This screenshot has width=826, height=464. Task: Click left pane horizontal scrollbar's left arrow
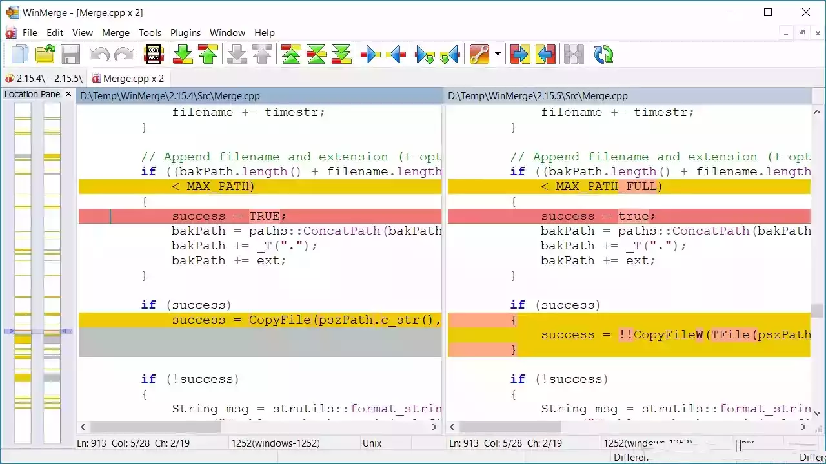[83, 427]
